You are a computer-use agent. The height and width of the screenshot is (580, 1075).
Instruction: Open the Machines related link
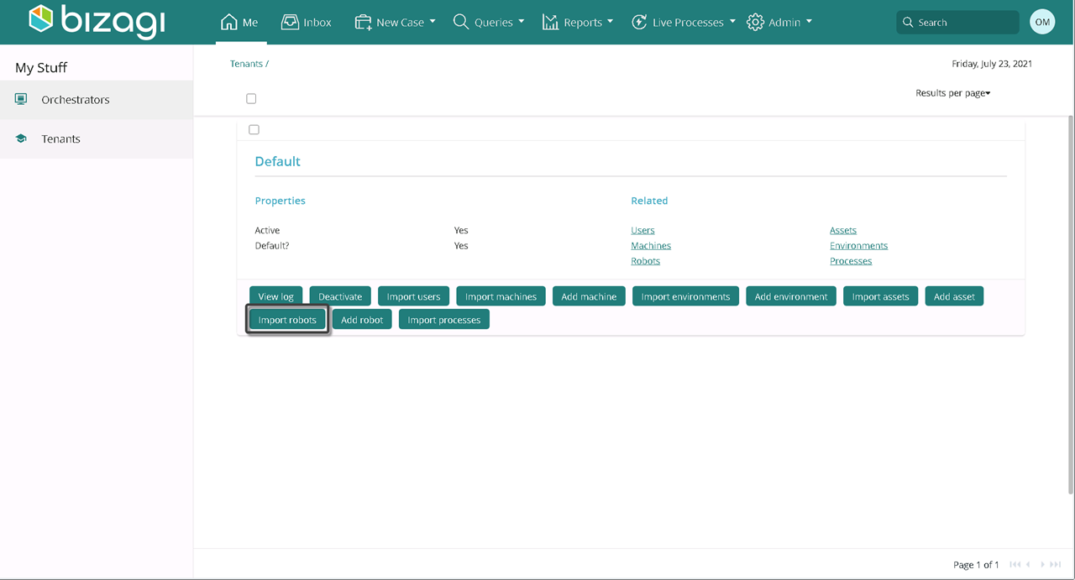point(651,246)
